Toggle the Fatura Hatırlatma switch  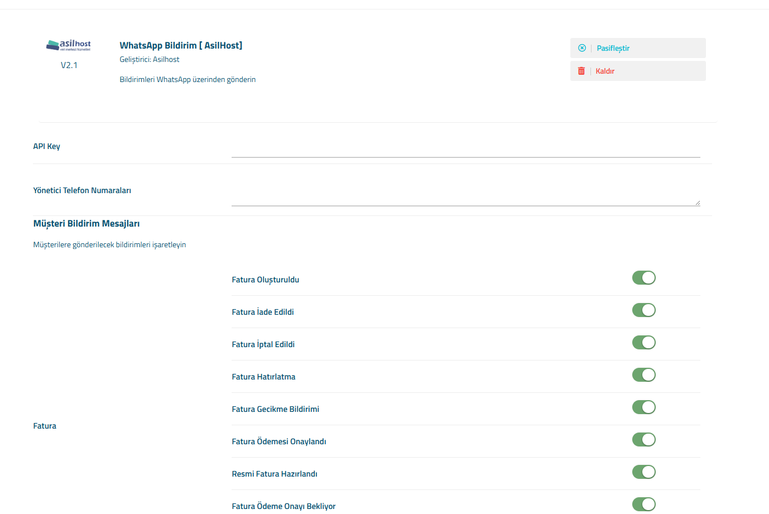643,375
